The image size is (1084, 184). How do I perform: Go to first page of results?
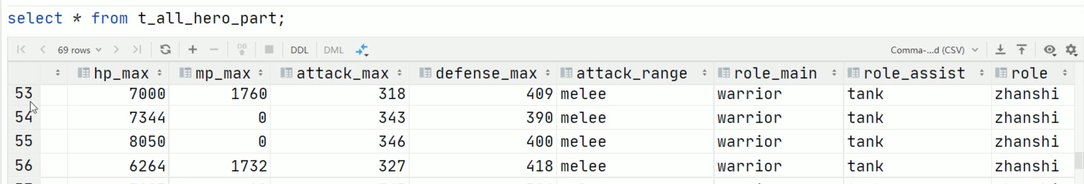click(x=21, y=50)
